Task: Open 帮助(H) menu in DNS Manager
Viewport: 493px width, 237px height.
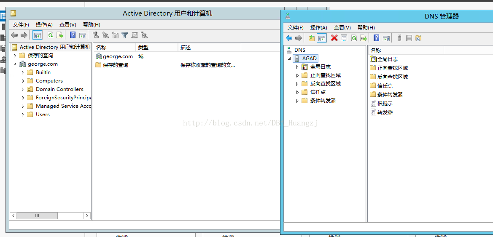Action: point(366,28)
